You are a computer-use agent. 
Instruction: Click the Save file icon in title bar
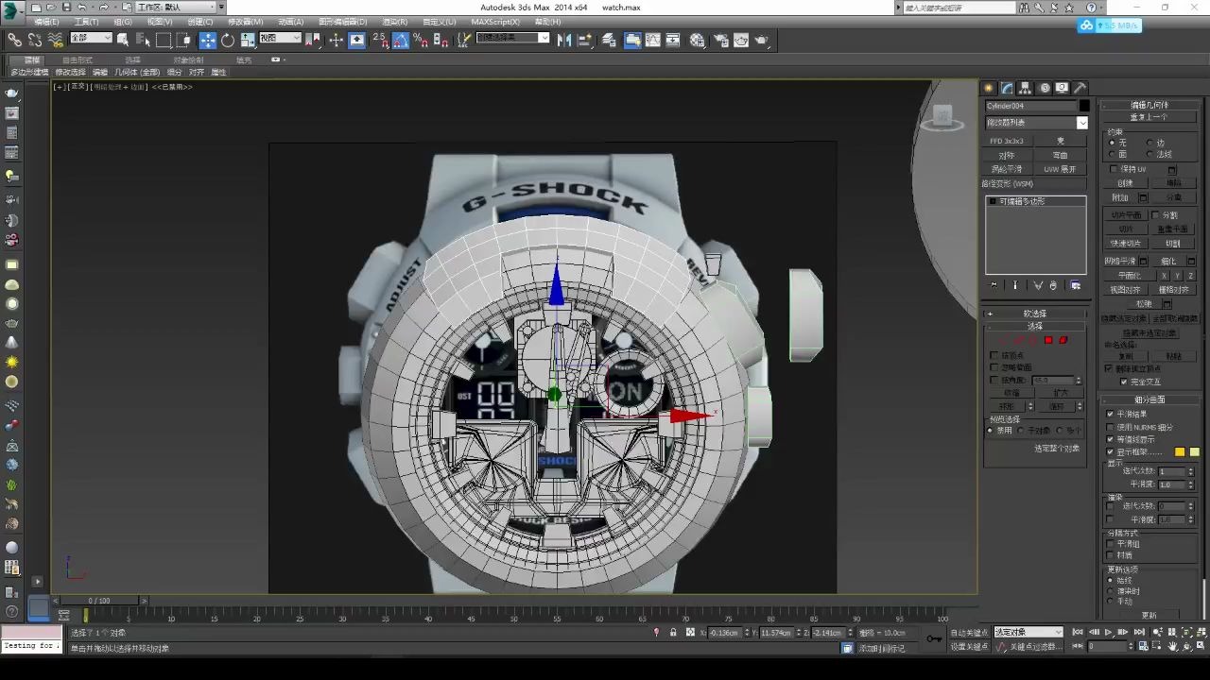point(66,7)
